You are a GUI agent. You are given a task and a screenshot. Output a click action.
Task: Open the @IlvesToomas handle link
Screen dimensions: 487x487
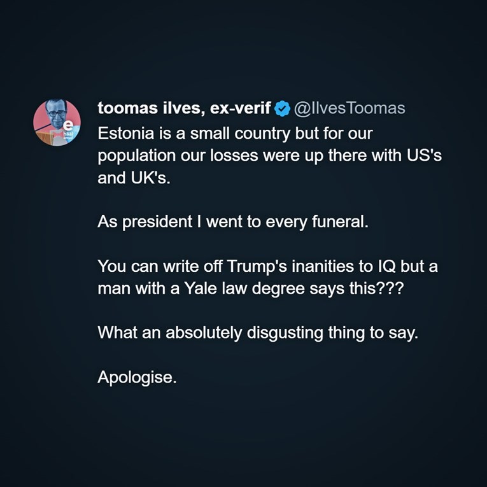(349, 109)
